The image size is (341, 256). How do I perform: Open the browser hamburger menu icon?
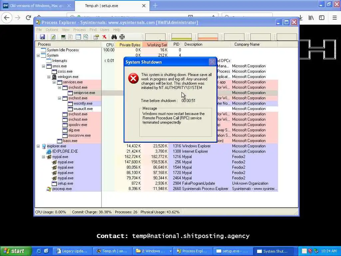click(x=334, y=18)
